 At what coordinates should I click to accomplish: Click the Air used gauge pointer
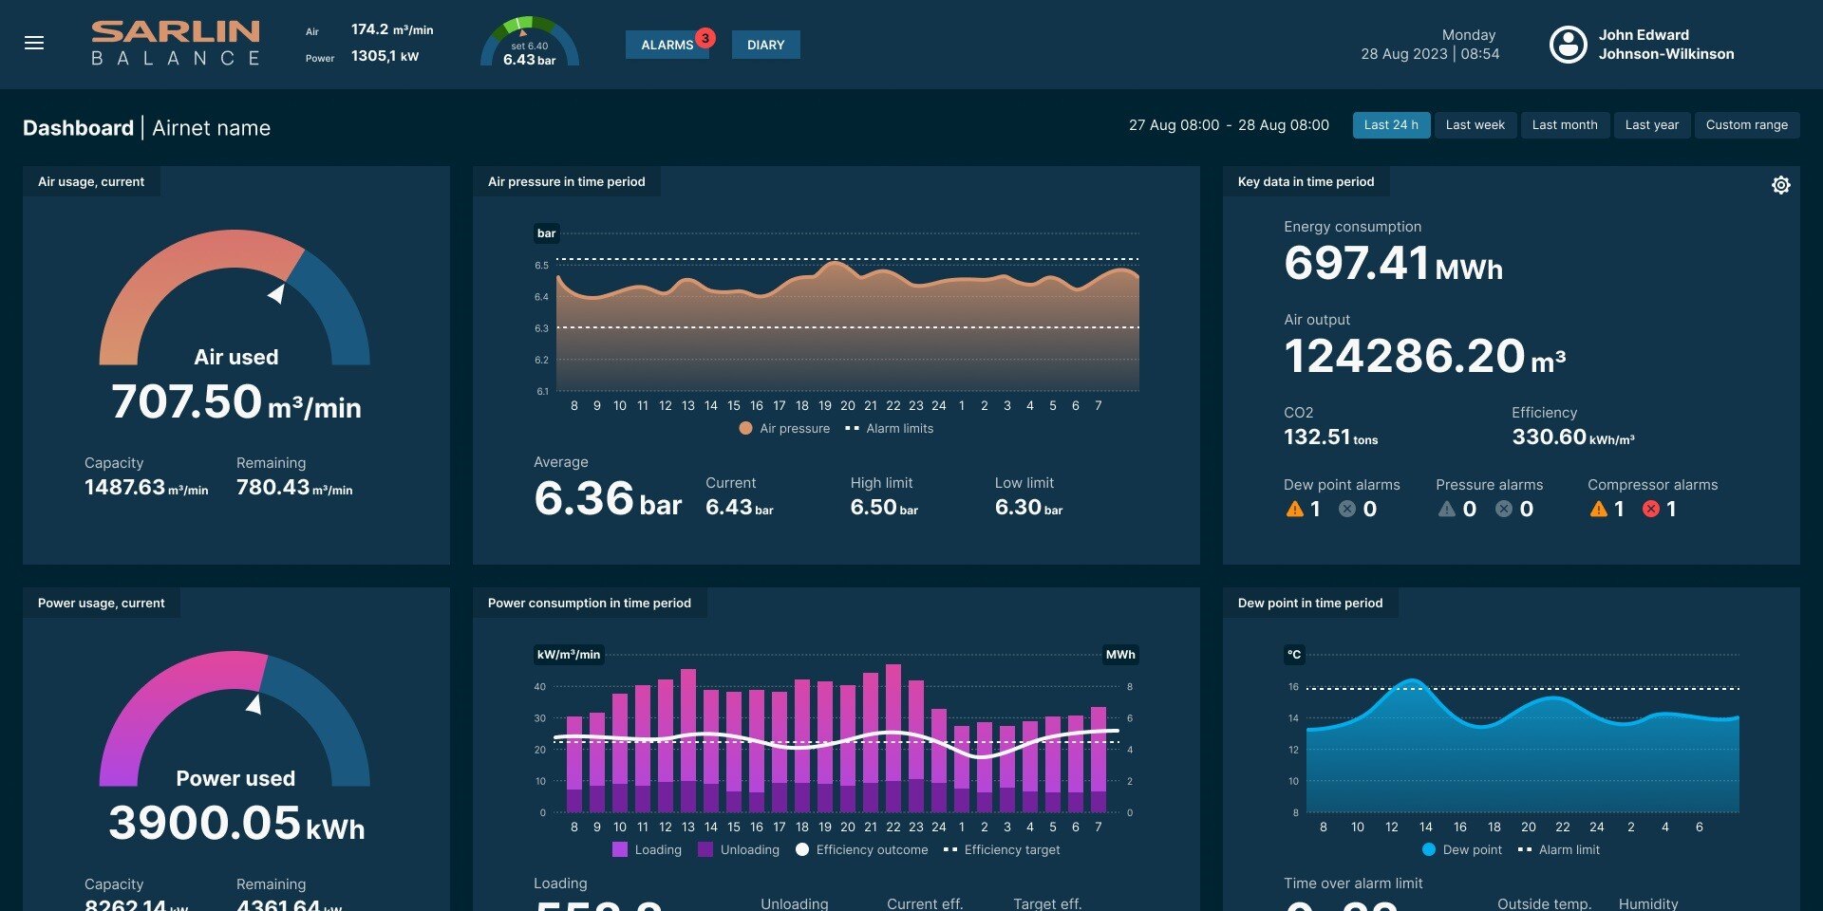[x=276, y=294]
